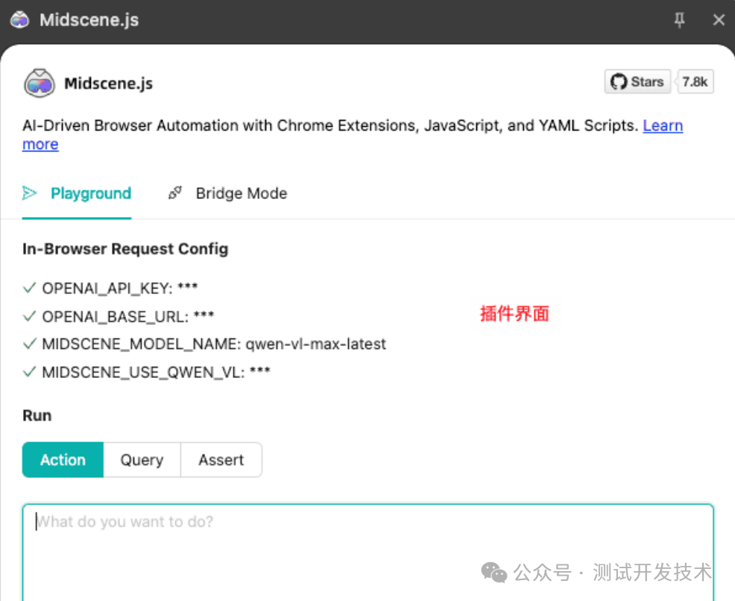Click the 7.8k star count badge
Image resolution: width=735 pixels, height=601 pixels.
click(695, 82)
